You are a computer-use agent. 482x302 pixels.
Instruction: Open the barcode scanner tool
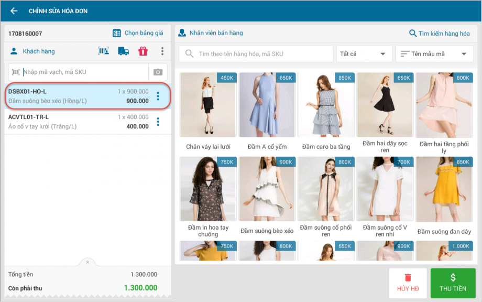[x=104, y=51]
